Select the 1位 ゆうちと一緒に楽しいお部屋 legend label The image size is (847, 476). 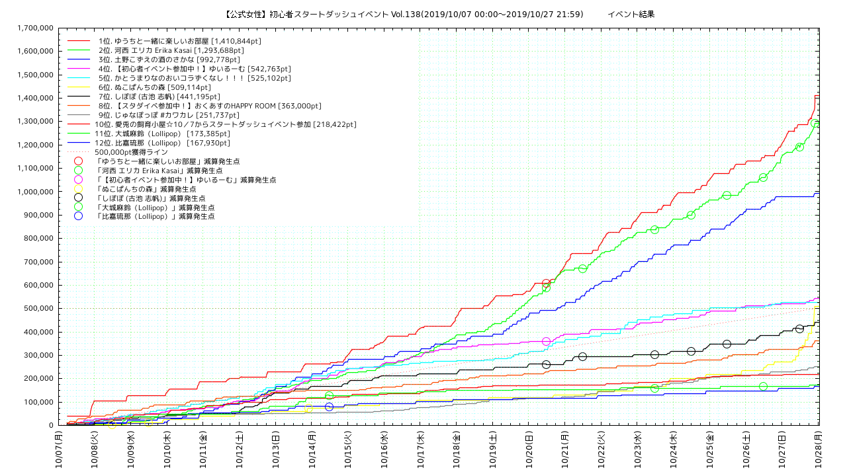pos(179,41)
